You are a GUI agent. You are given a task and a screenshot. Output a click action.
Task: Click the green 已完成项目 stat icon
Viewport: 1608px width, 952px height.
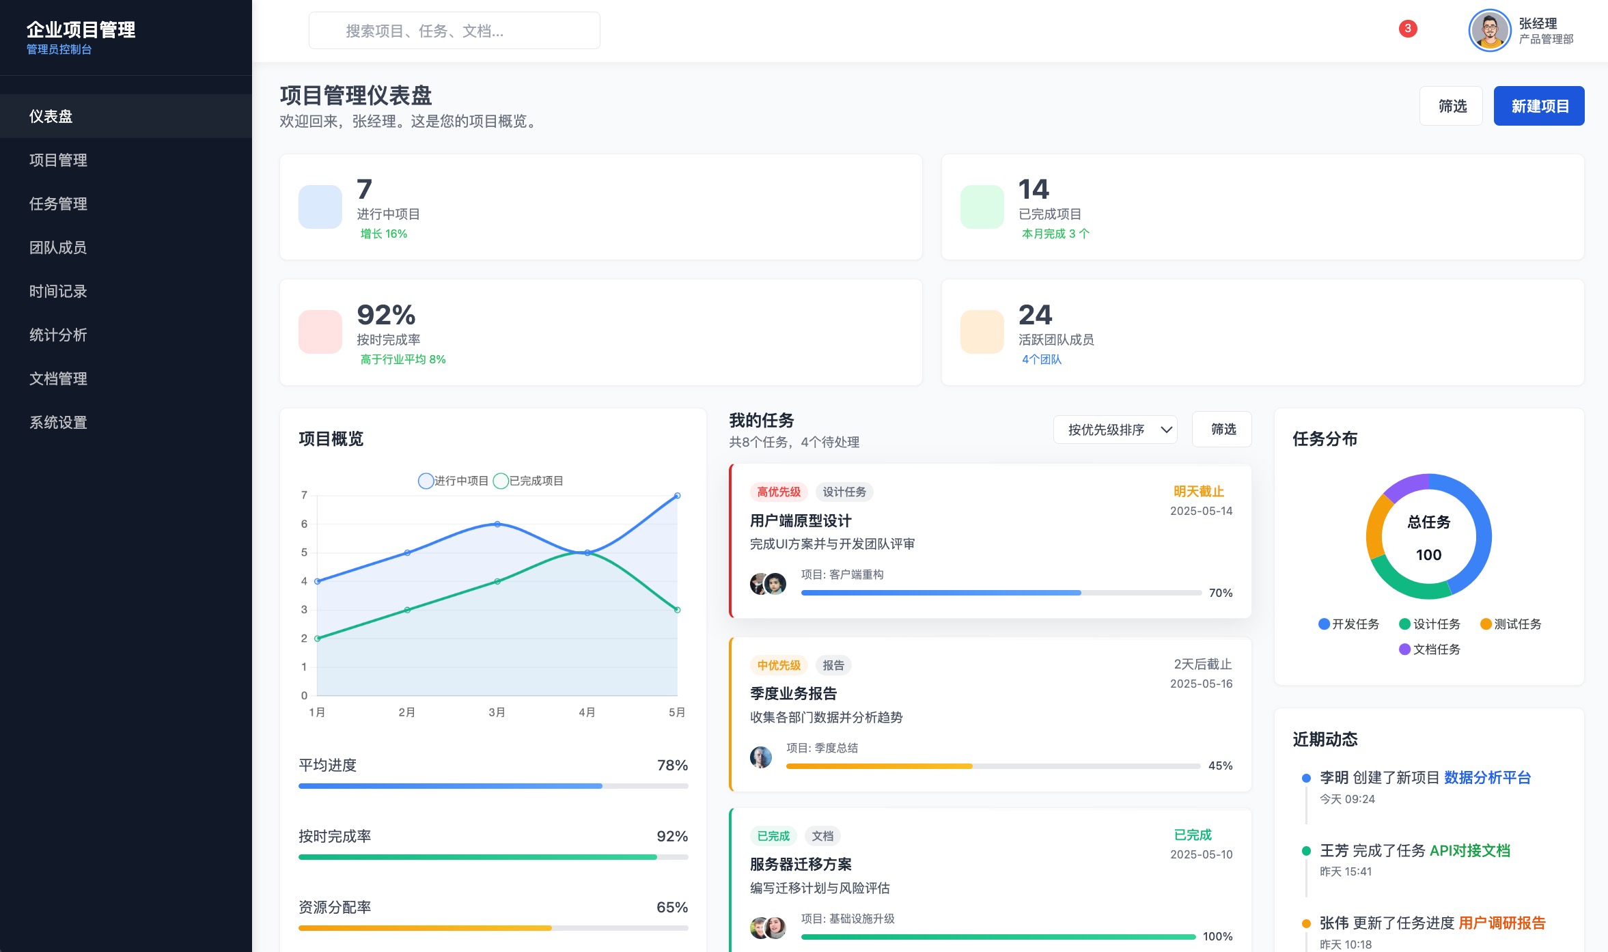click(x=982, y=206)
